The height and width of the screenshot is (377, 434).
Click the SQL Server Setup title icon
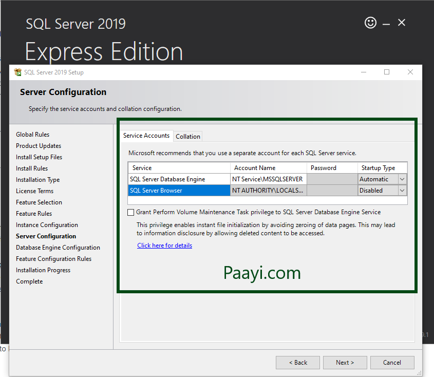point(18,72)
